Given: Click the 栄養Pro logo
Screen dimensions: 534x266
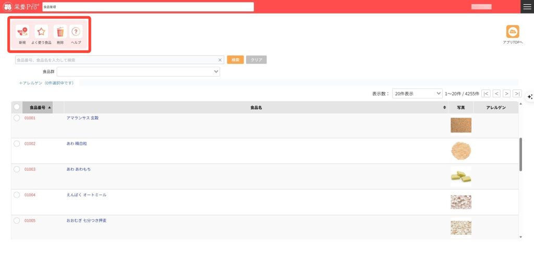Looking at the screenshot, I should (21, 6).
